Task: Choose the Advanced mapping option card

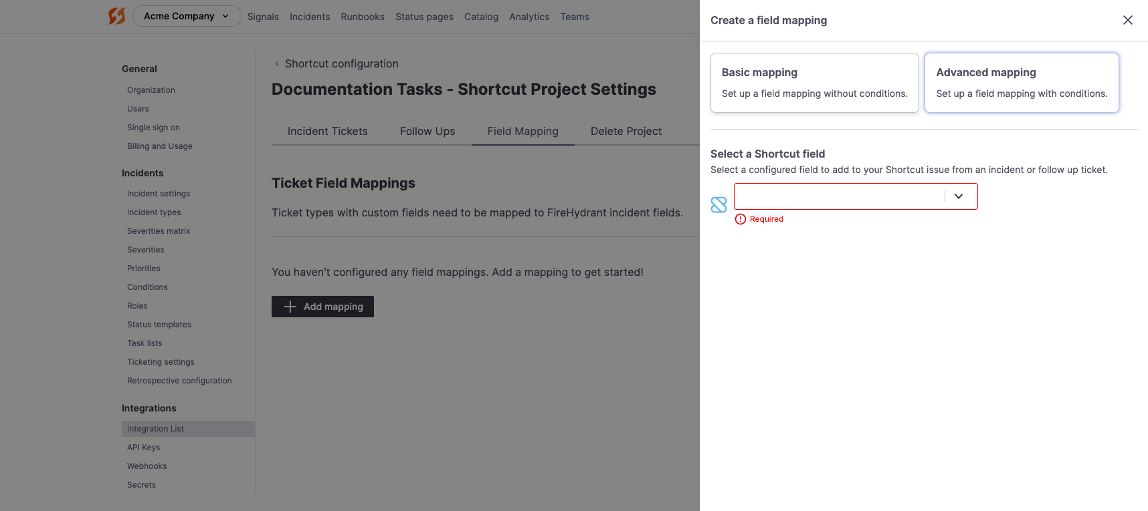Action: click(1022, 83)
